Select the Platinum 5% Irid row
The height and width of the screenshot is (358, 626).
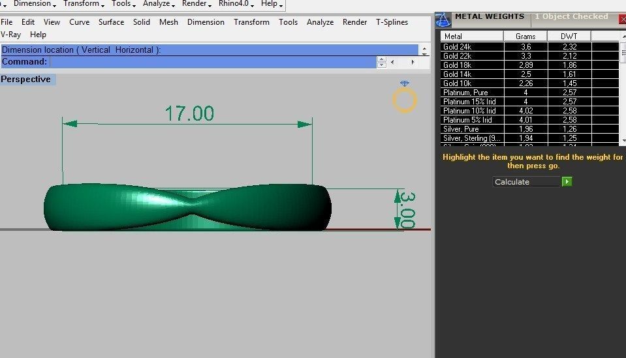(530, 120)
